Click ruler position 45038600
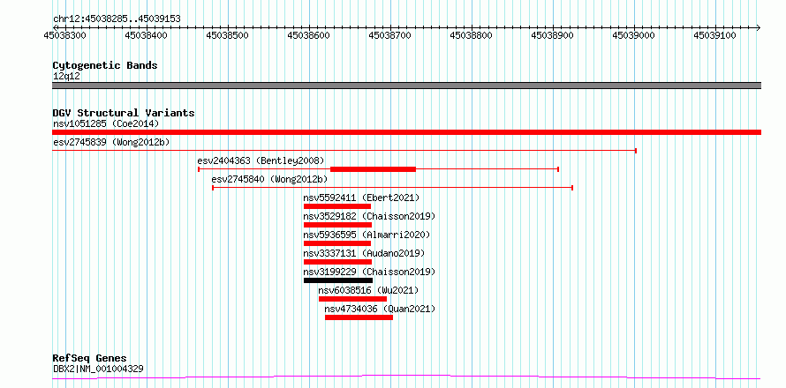Viewport: 786px width, 388px height. tap(309, 35)
